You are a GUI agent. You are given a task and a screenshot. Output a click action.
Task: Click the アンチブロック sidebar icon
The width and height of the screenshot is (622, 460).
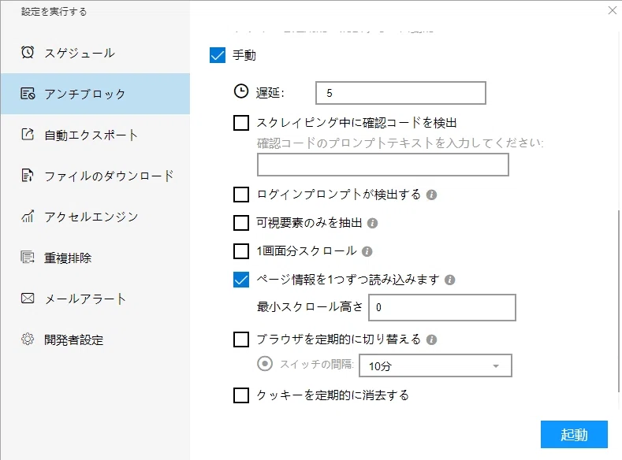click(28, 94)
